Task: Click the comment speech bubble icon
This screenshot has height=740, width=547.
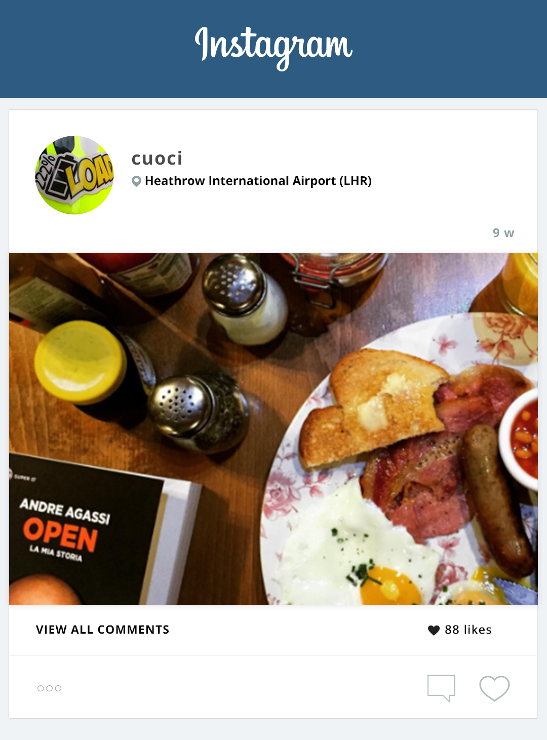Action: 441,688
